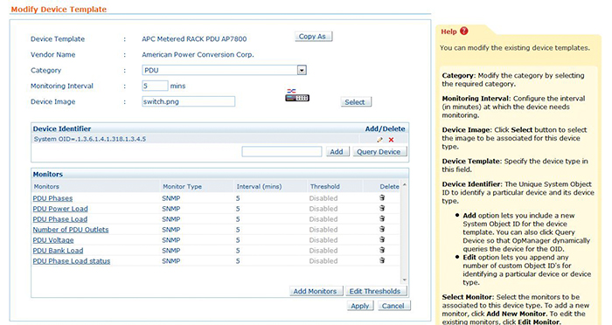Focus the Monitoring Interval input field
Viewport: 612px width, 325px height.
click(155, 86)
